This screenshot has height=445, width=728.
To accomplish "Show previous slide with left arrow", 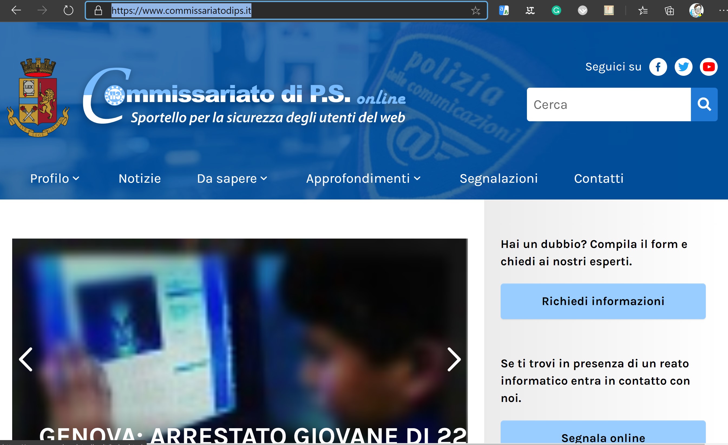I will tap(26, 359).
